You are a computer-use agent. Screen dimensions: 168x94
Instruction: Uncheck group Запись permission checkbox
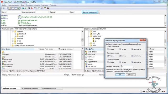[x=120, y=56]
